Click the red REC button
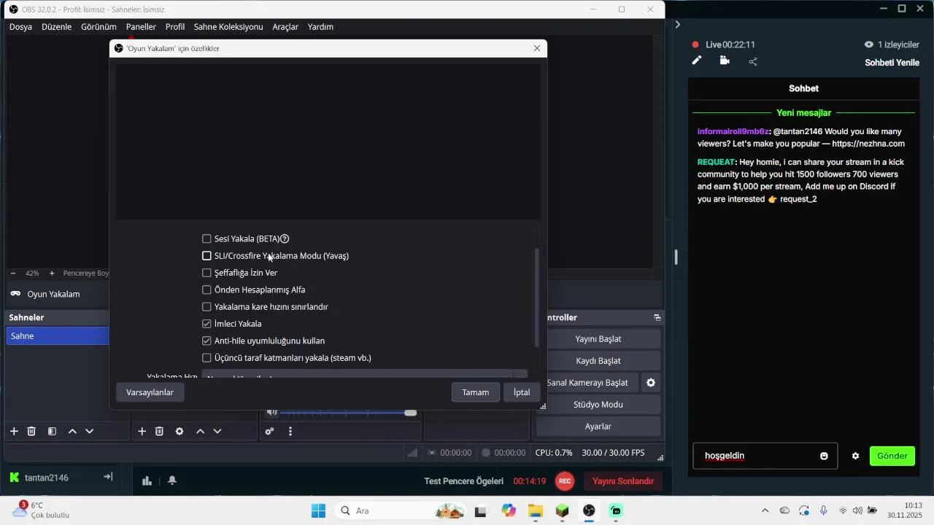934x525 pixels. coord(564,481)
